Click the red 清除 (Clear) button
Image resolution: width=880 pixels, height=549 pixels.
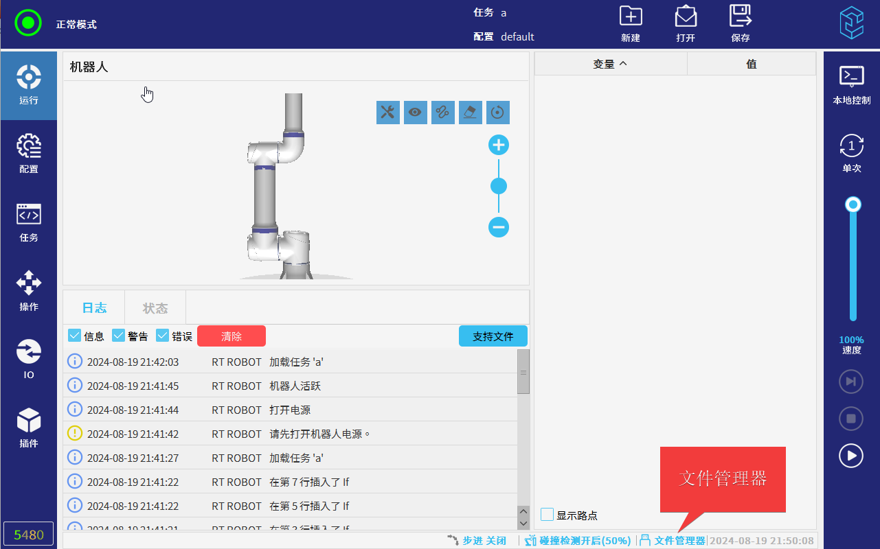coord(232,336)
